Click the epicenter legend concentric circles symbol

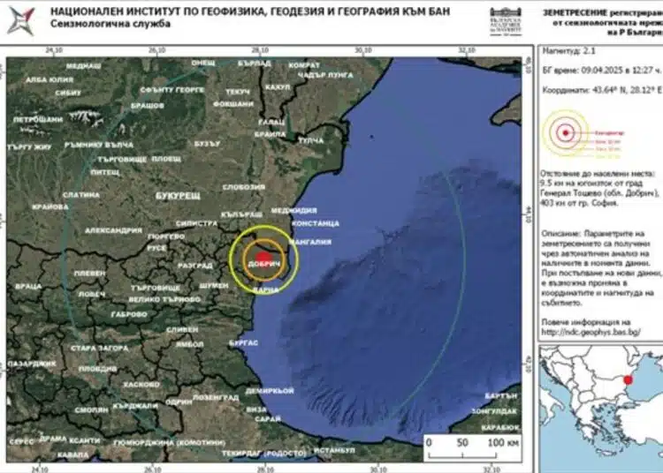click(566, 133)
